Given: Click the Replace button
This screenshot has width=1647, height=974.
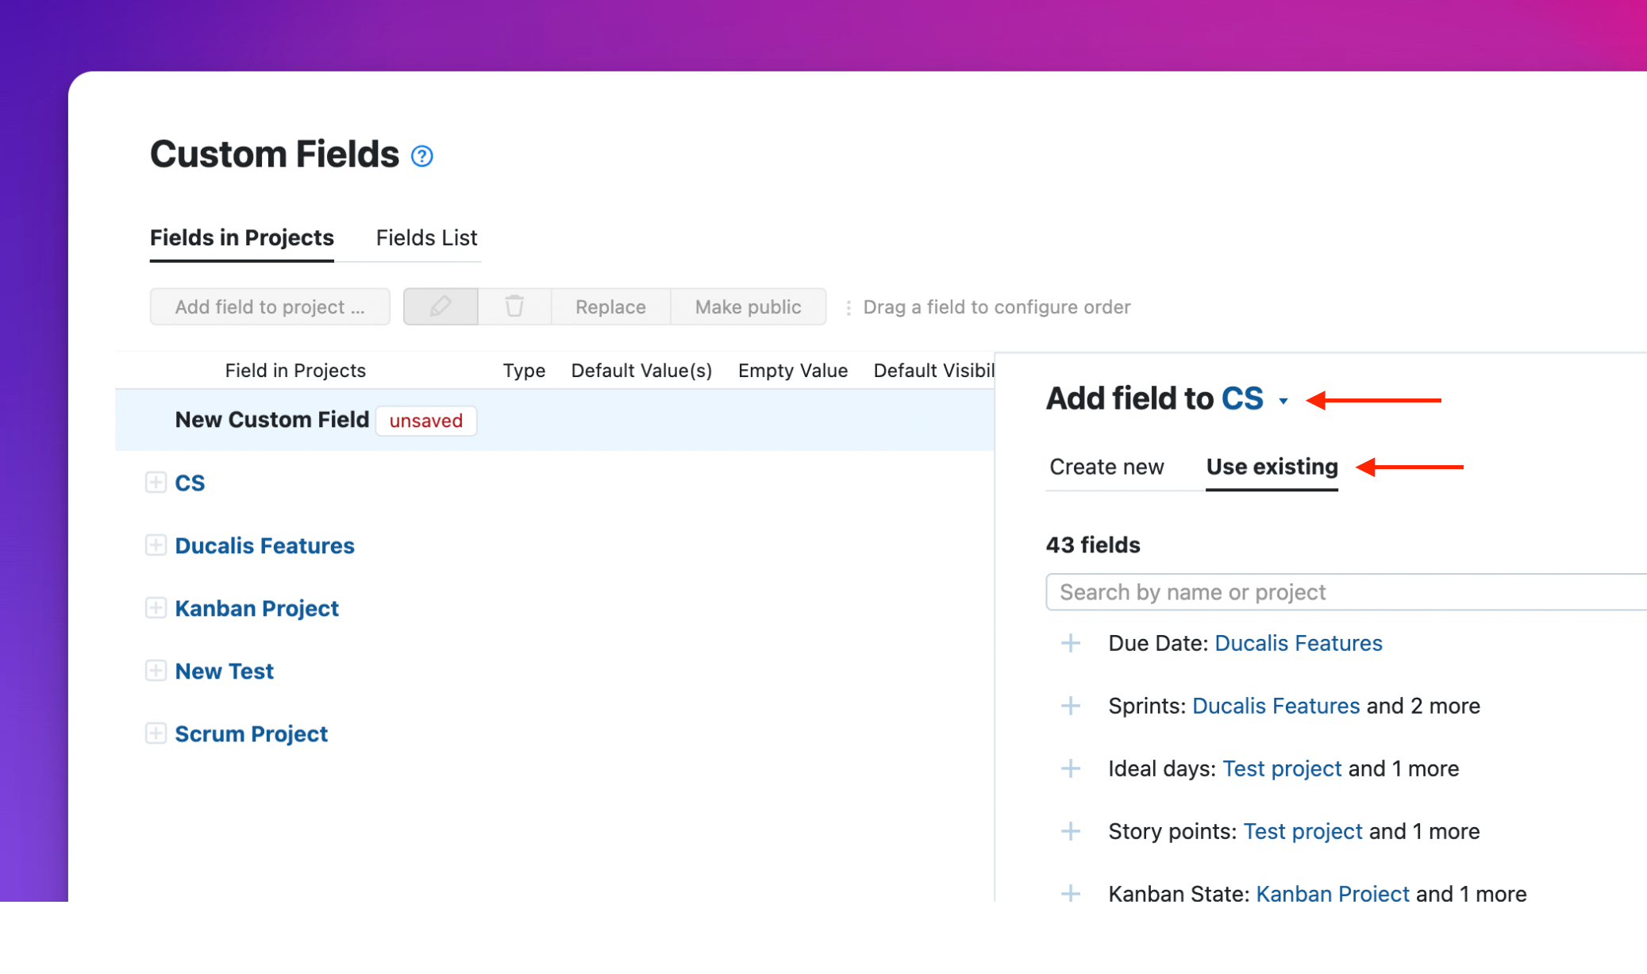Looking at the screenshot, I should pyautogui.click(x=610, y=306).
